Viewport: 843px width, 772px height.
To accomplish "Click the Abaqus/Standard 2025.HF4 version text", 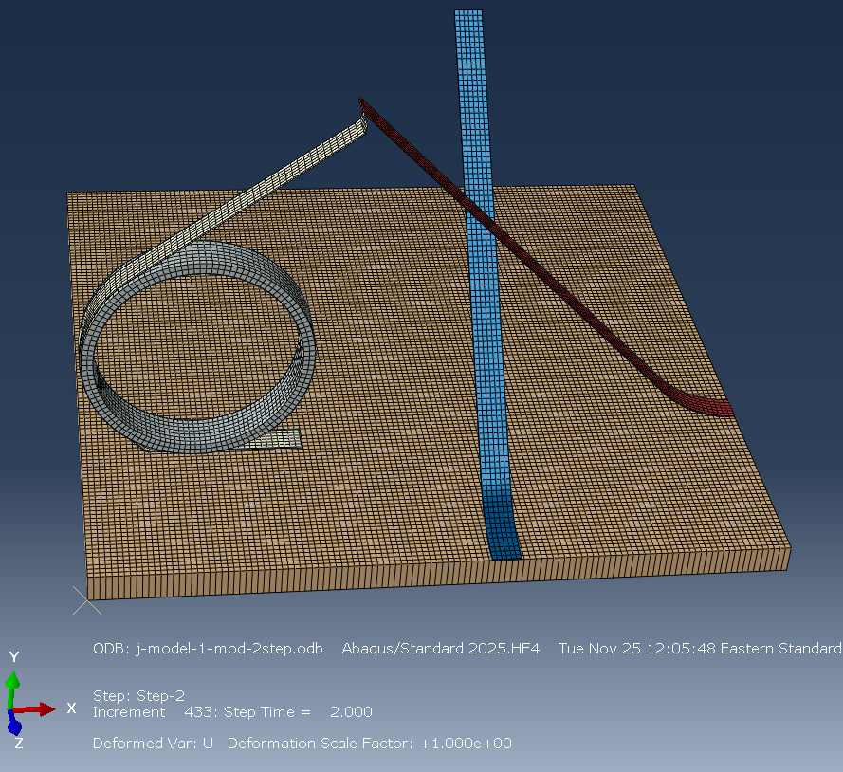I will coord(440,649).
